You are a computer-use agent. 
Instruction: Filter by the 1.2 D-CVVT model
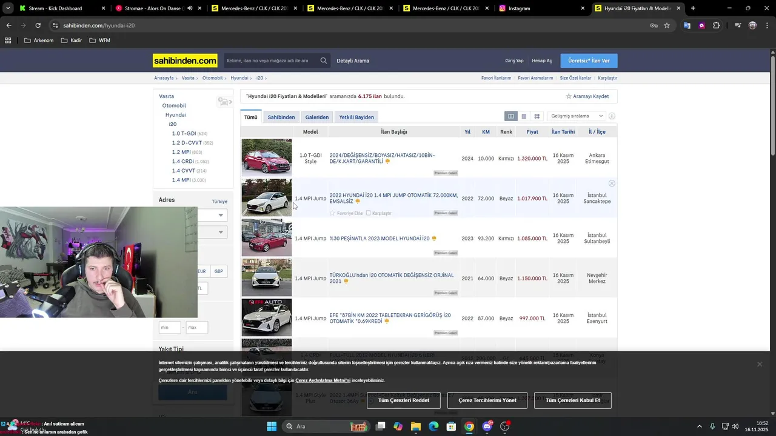coord(187,143)
